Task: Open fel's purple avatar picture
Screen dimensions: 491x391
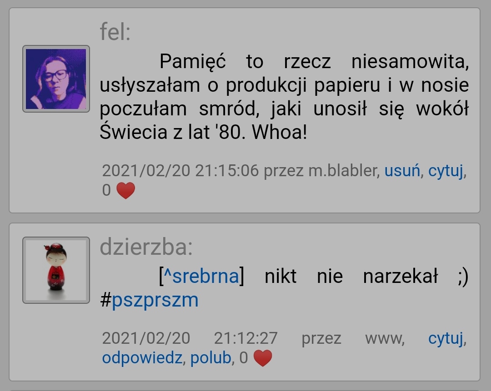Action: pyautogui.click(x=56, y=79)
